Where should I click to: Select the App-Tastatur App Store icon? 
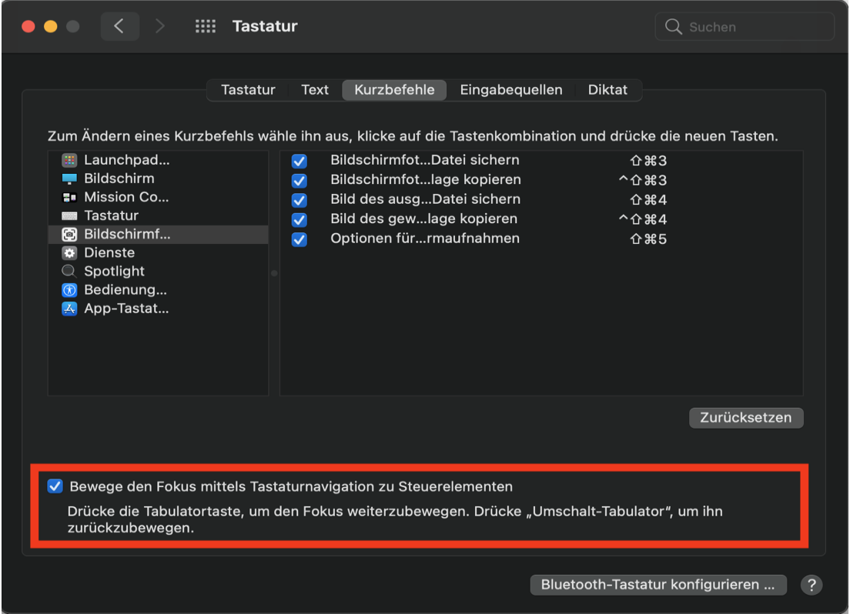[70, 309]
